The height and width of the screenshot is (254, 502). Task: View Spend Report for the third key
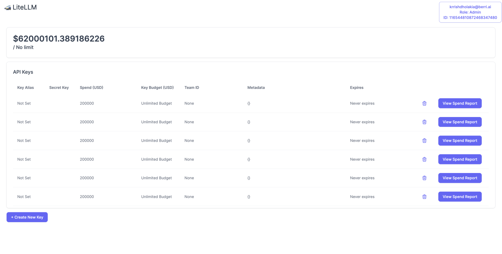(460, 141)
